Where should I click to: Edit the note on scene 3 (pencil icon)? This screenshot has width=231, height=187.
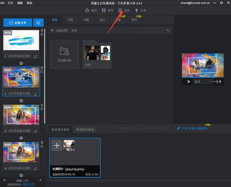pyautogui.click(x=36, y=131)
